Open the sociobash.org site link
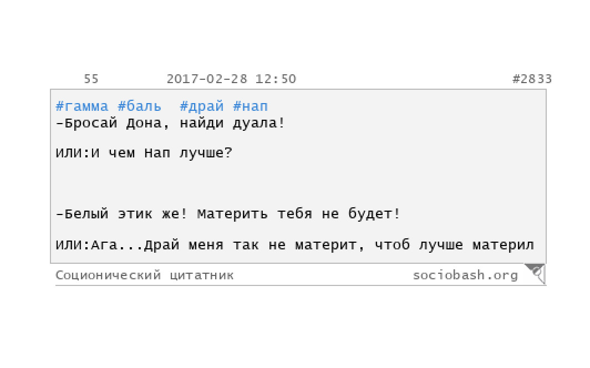This screenshot has width=590, height=368. (x=465, y=275)
